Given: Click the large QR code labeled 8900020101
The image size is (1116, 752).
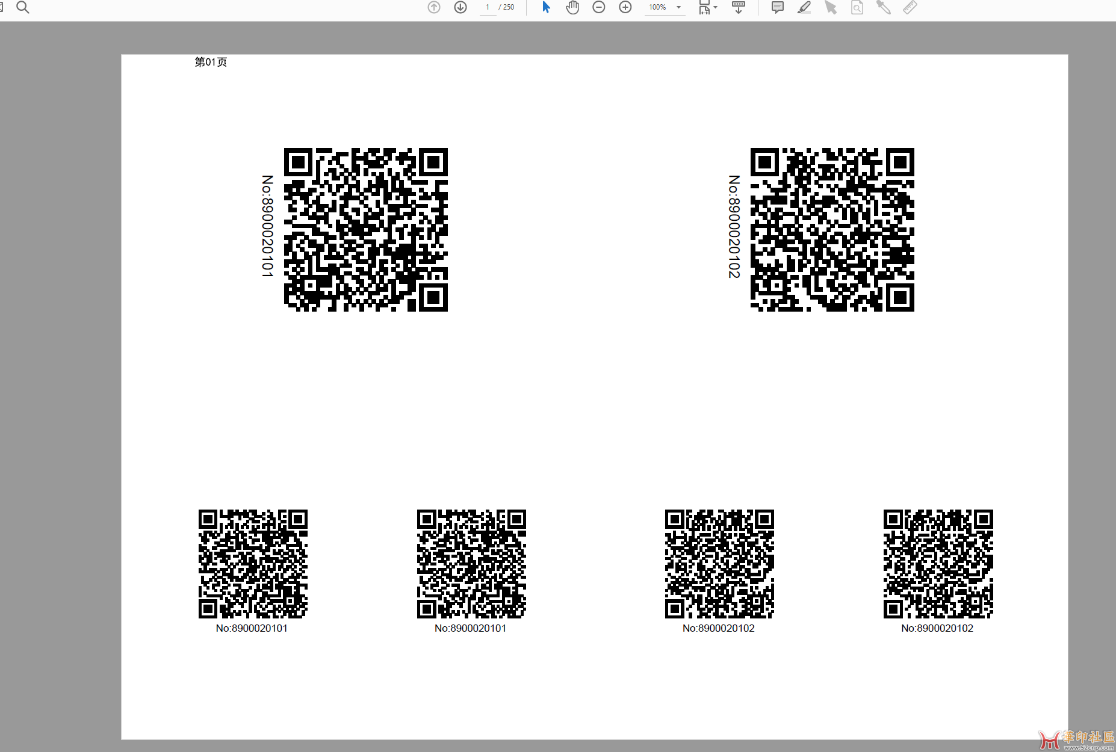Looking at the screenshot, I should tap(366, 230).
